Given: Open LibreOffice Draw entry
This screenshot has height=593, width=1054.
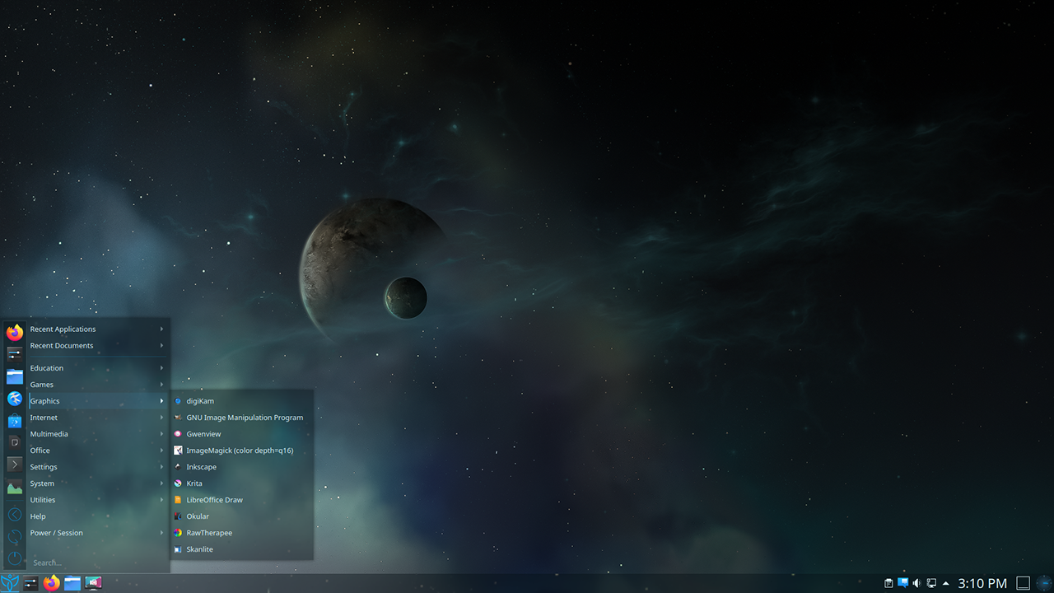Looking at the screenshot, I should coord(242,500).
